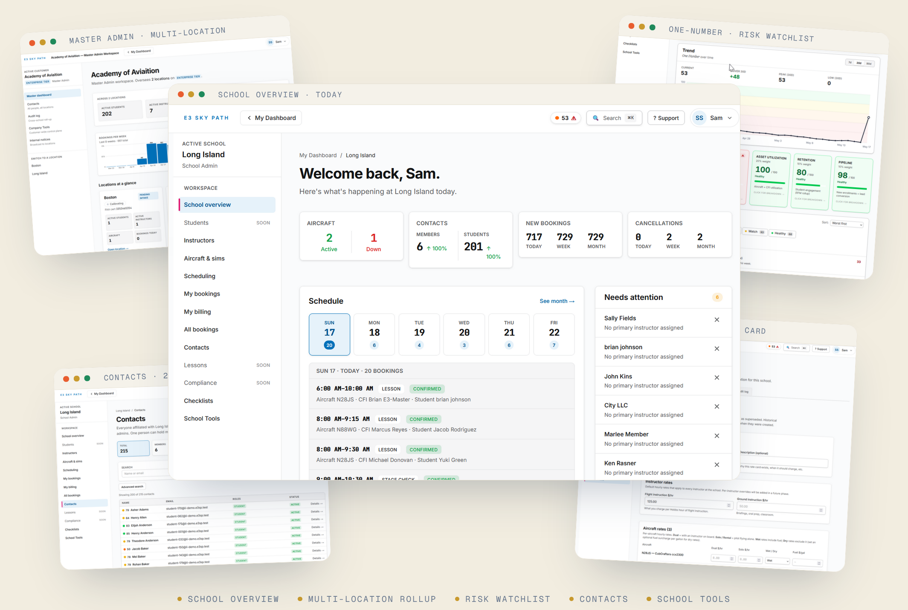Click the My Dashboard breadcrumb link
Image resolution: width=908 pixels, height=610 pixels.
(318, 155)
